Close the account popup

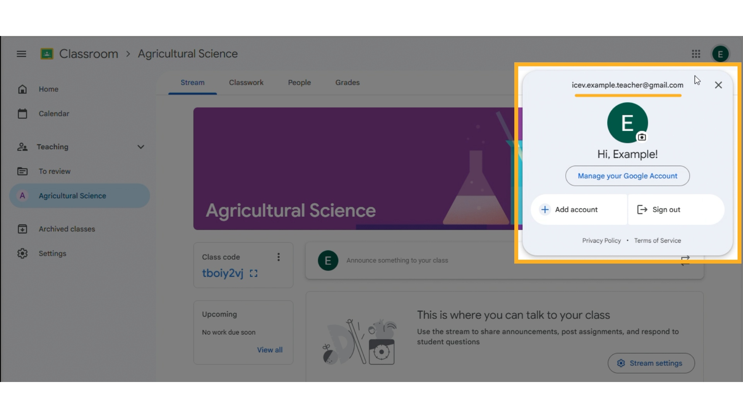[x=718, y=85]
